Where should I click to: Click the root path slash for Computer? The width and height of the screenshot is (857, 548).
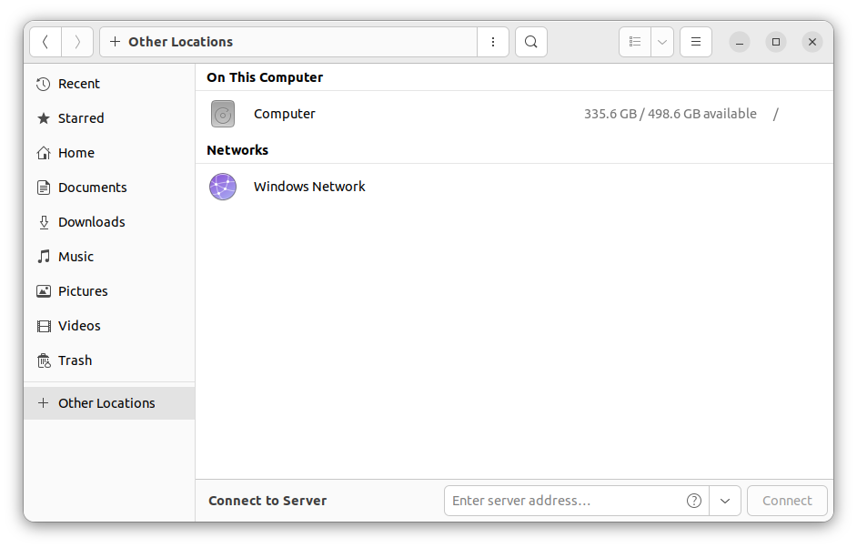[x=775, y=114]
